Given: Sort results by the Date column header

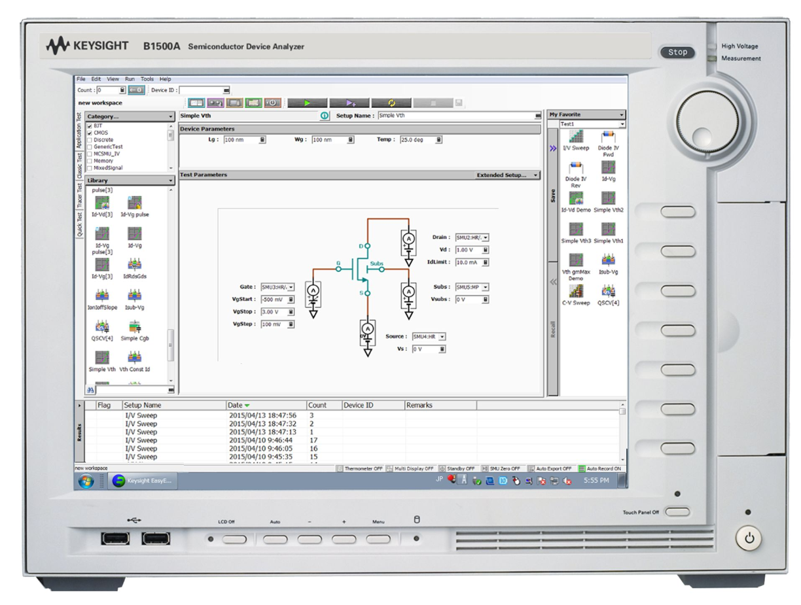Looking at the screenshot, I should pyautogui.click(x=266, y=406).
